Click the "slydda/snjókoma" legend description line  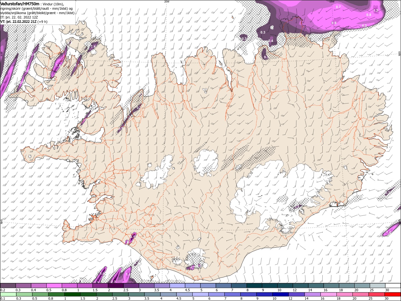(38, 13)
